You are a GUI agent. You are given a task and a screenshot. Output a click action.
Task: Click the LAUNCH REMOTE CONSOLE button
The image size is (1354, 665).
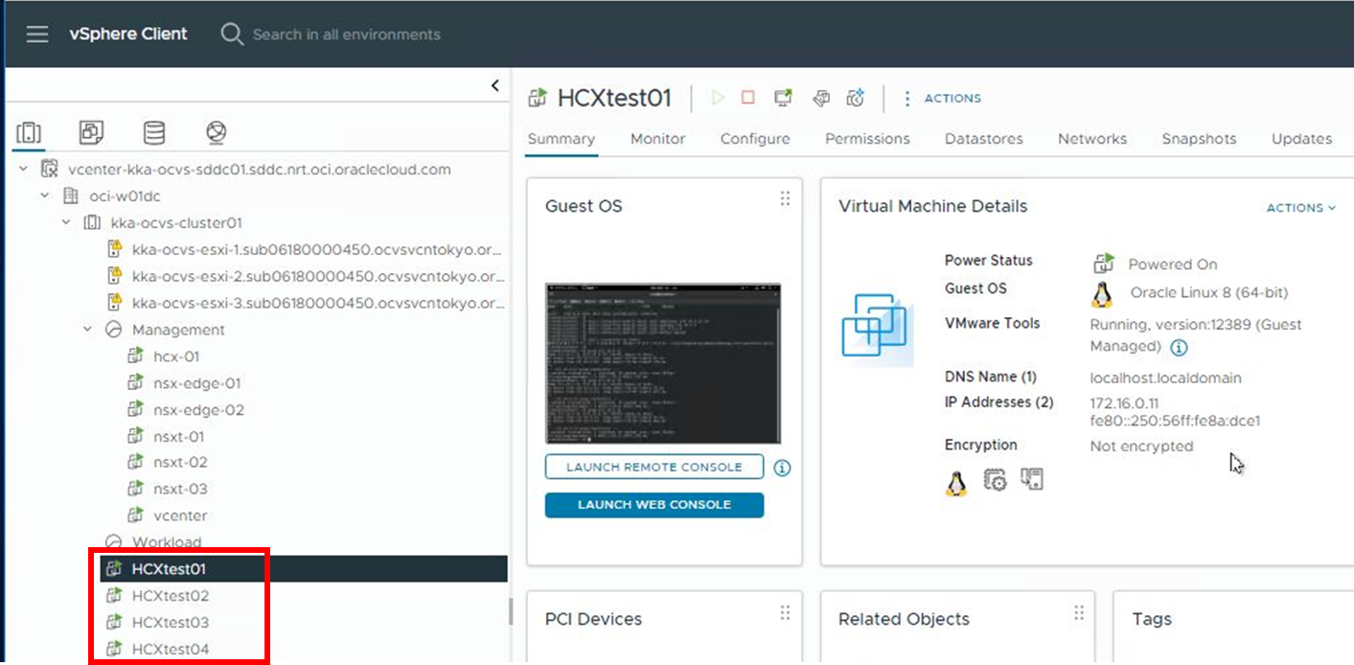pyautogui.click(x=654, y=468)
